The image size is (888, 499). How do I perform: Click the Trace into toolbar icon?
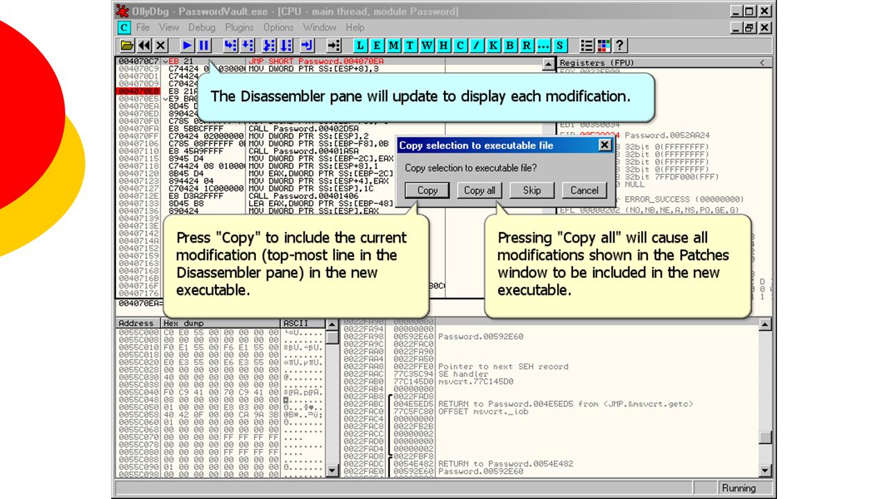click(x=269, y=46)
